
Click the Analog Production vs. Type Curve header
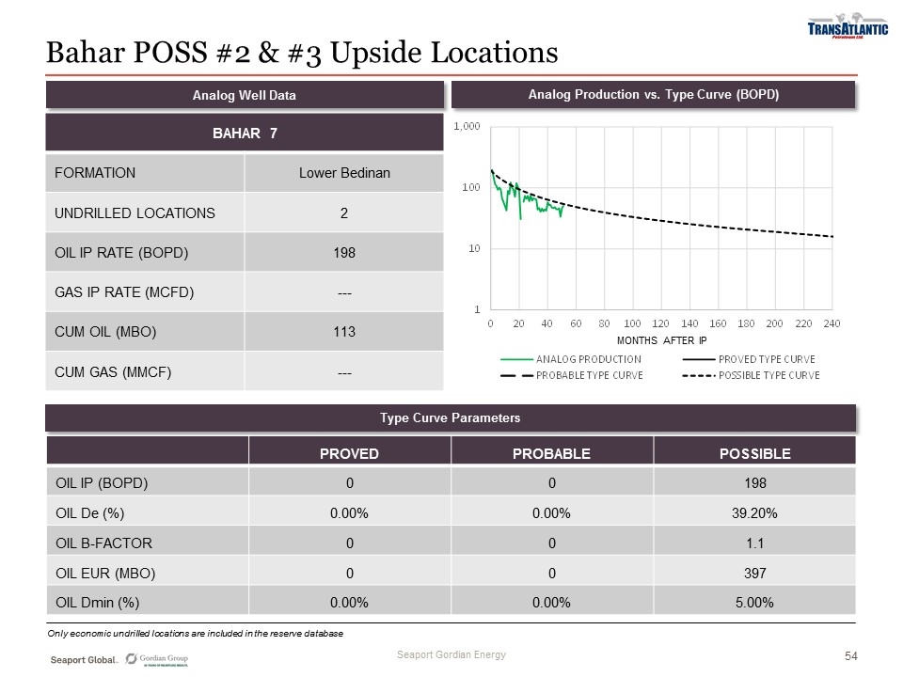click(x=654, y=94)
